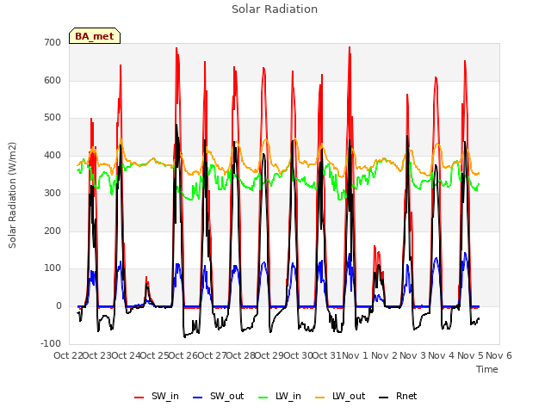Click the BA_met label box

tap(95, 36)
